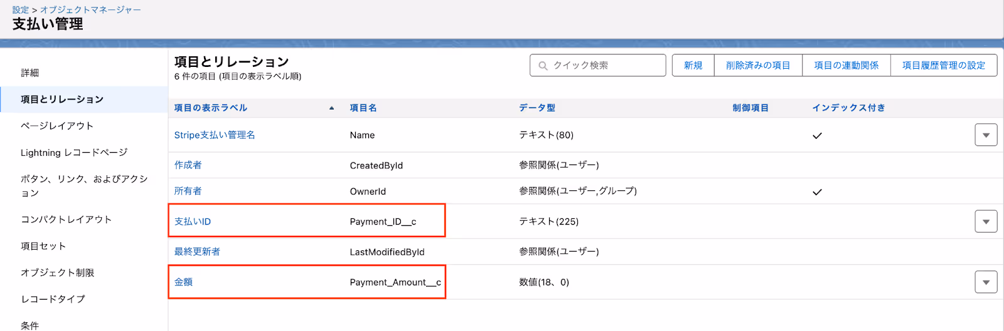
Task: Click the テキスト(80) data type cell
Action: pos(547,135)
